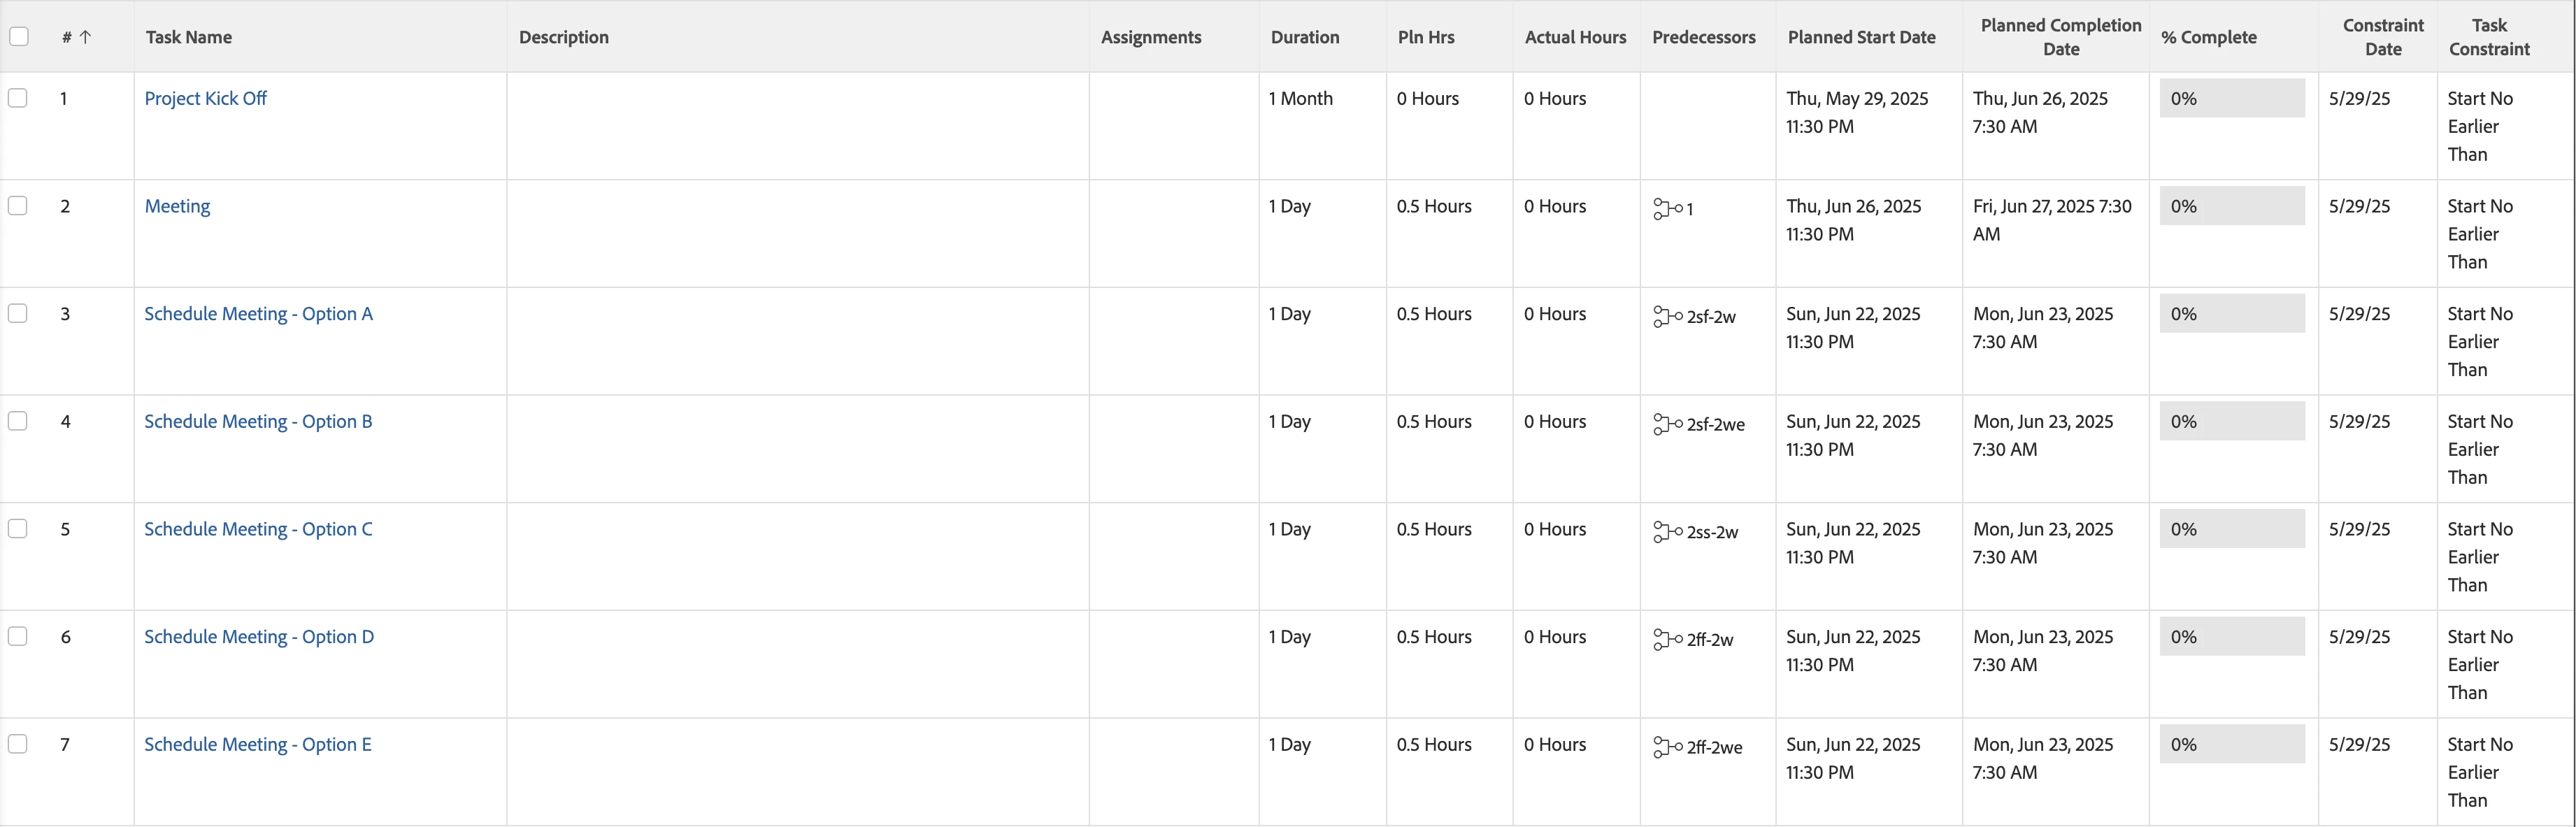Tick the checkbox on task row 7
Image resolution: width=2576 pixels, height=827 pixels.
[x=18, y=744]
